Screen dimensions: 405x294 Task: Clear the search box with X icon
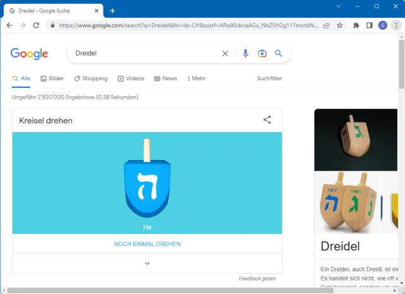225,54
